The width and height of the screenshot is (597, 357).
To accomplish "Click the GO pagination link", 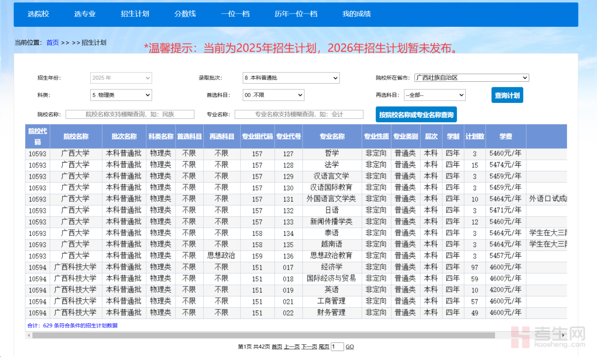I will [350, 347].
